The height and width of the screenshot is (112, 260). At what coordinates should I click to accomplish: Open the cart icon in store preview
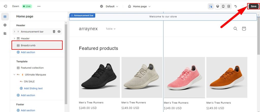click(244, 29)
